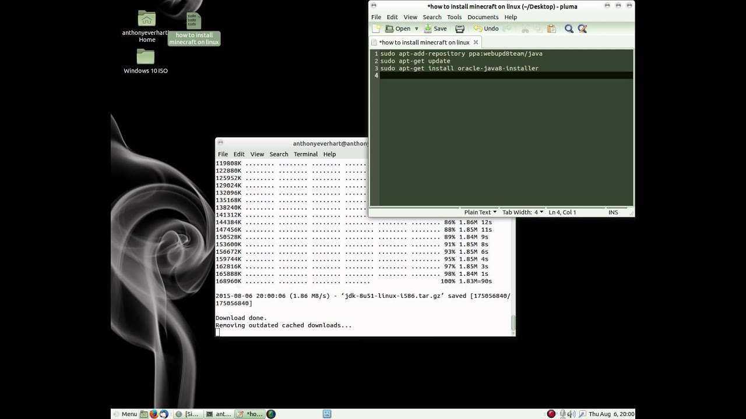Open the Plain Text language dropdown
The height and width of the screenshot is (419, 746).
point(480,212)
